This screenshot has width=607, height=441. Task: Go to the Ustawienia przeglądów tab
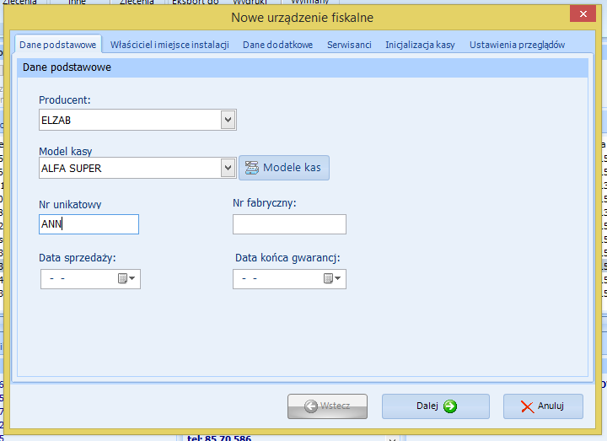[x=517, y=45]
